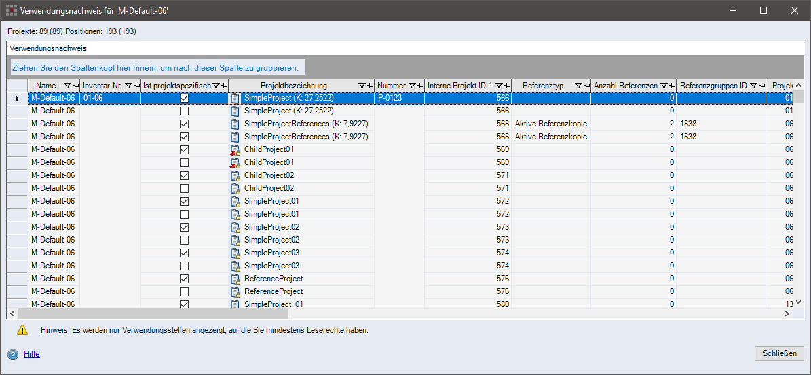Image resolution: width=811 pixels, height=375 pixels.
Task: Click the application icon in the title bar
Action: [x=10, y=10]
